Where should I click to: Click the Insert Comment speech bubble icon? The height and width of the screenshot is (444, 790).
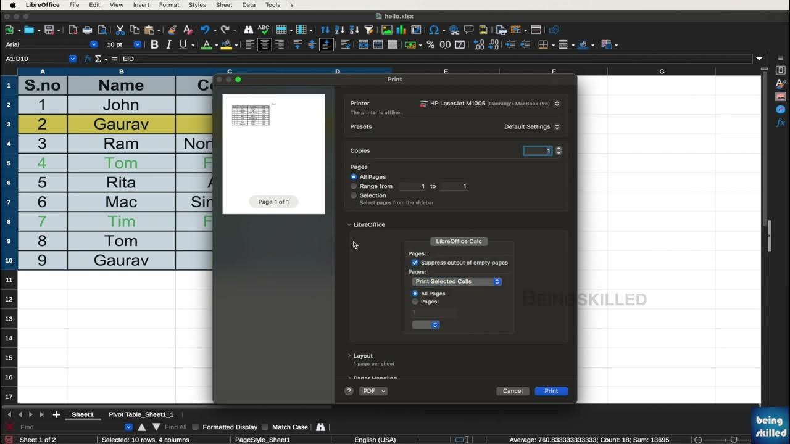[468, 30]
